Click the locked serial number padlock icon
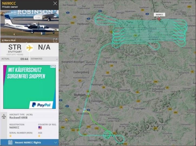This screenshot has height=146, width=196. pyautogui.click(x=10, y=136)
